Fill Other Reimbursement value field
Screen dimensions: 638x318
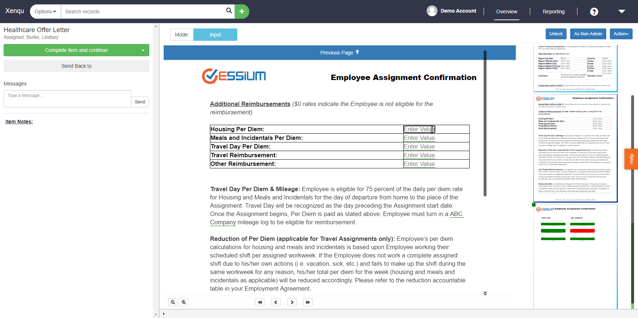click(x=419, y=164)
